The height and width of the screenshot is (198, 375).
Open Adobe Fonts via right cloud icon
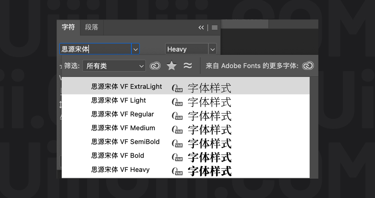pos(308,66)
